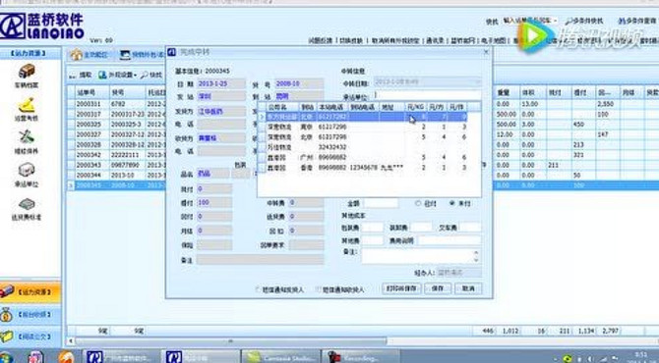Click the row marker for waybill 2000311

point(71,104)
